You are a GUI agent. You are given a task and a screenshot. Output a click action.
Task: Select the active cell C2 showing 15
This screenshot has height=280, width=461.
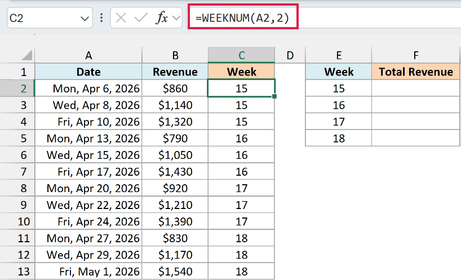241,88
